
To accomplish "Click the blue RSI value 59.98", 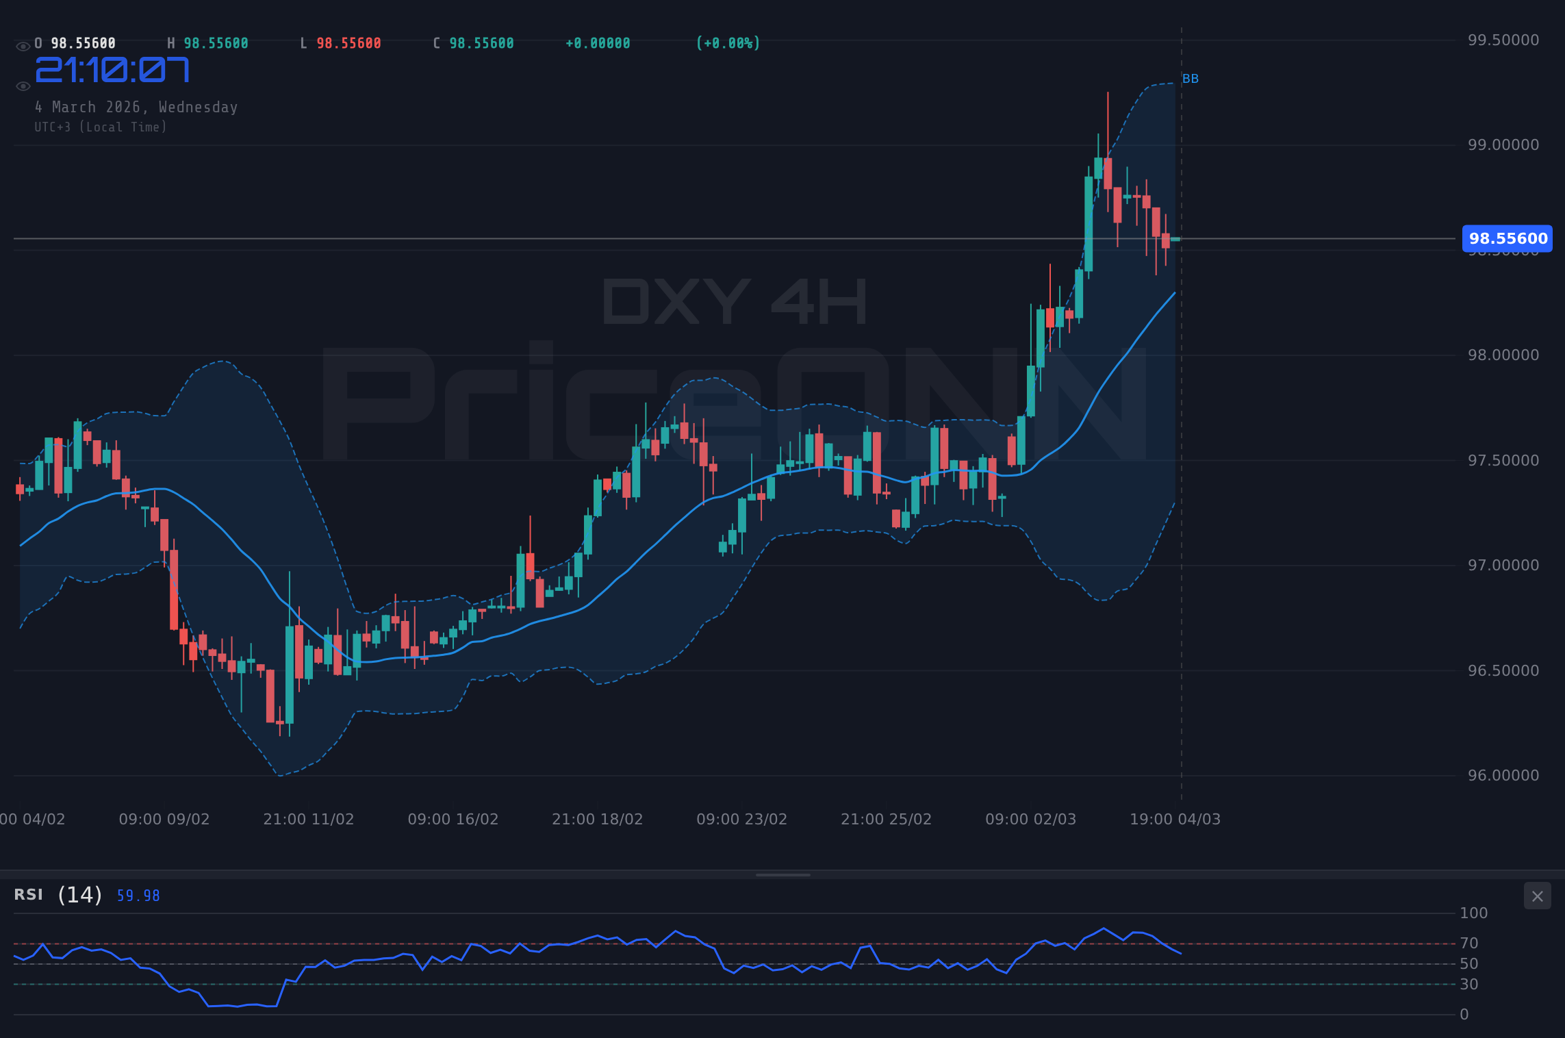I will (x=137, y=896).
